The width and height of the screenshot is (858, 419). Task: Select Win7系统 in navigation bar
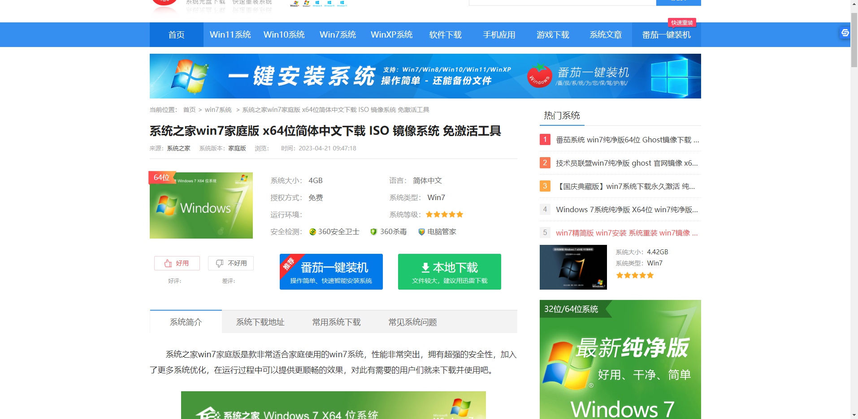pyautogui.click(x=338, y=34)
